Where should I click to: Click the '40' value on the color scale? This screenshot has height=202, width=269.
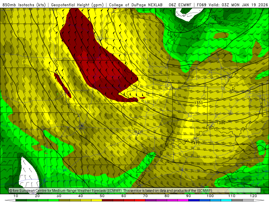80,196
